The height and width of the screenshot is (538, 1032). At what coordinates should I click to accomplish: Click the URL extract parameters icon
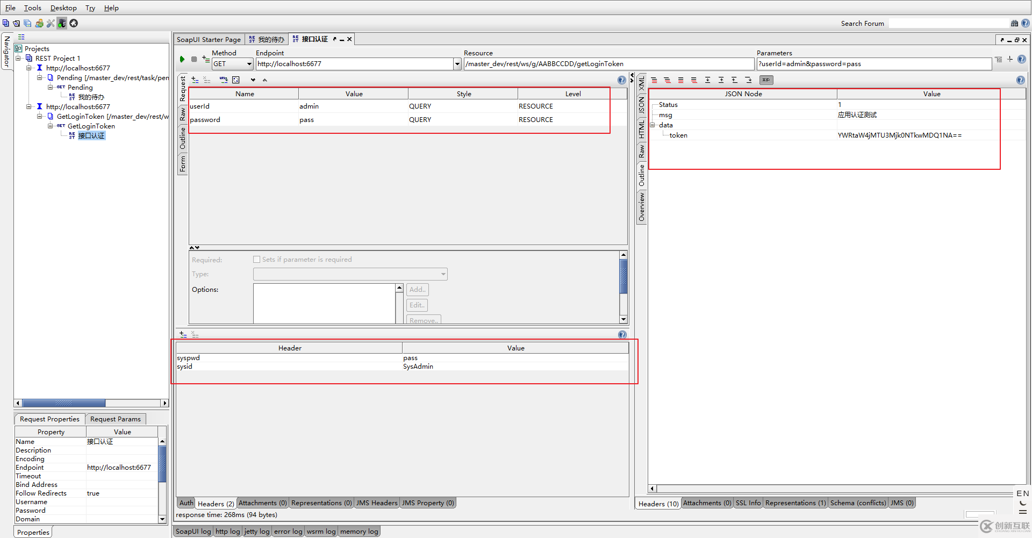pyautogui.click(x=224, y=80)
